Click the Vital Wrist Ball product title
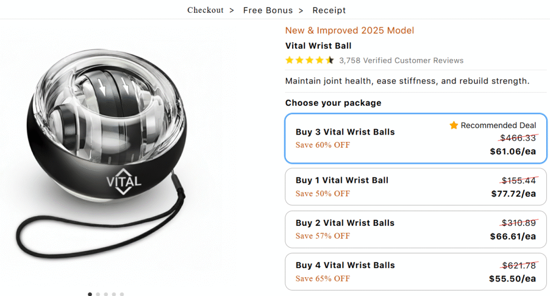Viewport: 550px width, 296px height. coord(319,46)
